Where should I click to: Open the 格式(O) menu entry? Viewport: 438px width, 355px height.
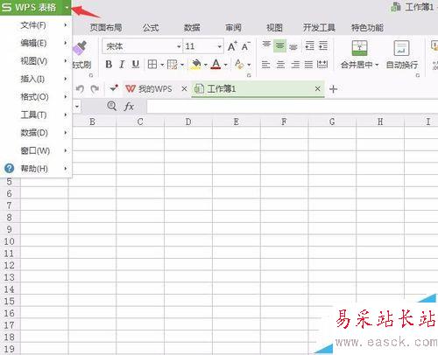tap(36, 97)
